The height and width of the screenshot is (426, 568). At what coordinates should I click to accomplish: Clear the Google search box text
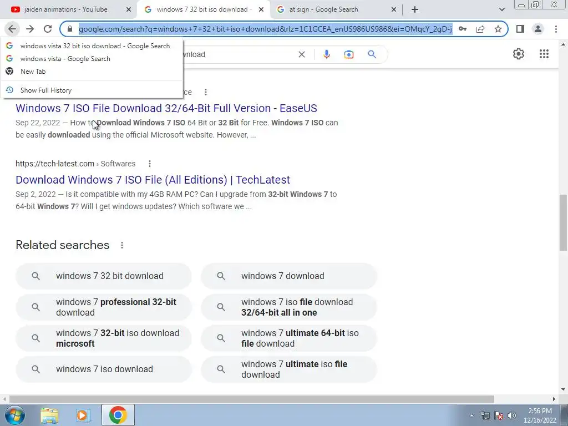pyautogui.click(x=301, y=54)
